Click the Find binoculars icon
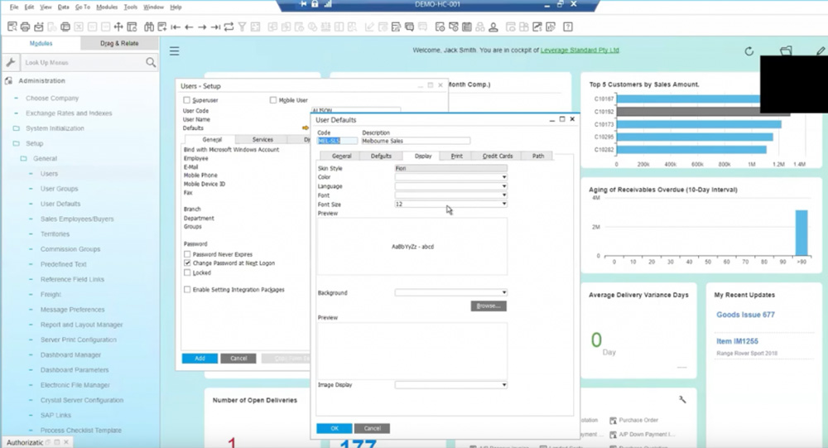 (149, 26)
